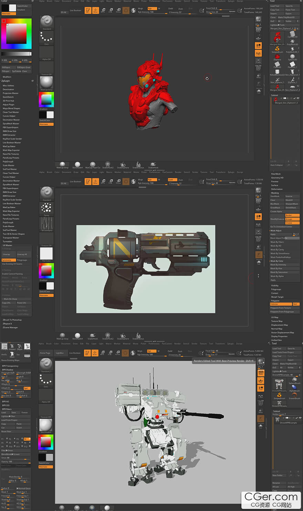The width and height of the screenshot is (303, 511).
Task: Select the ZSphere_1 tool thumbnail
Action: pyautogui.click(x=292, y=80)
